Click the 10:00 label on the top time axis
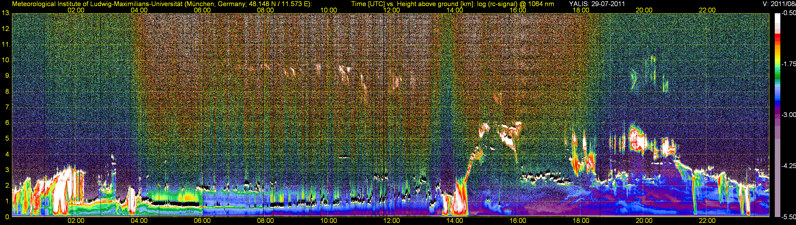796x225 pixels. point(328,10)
